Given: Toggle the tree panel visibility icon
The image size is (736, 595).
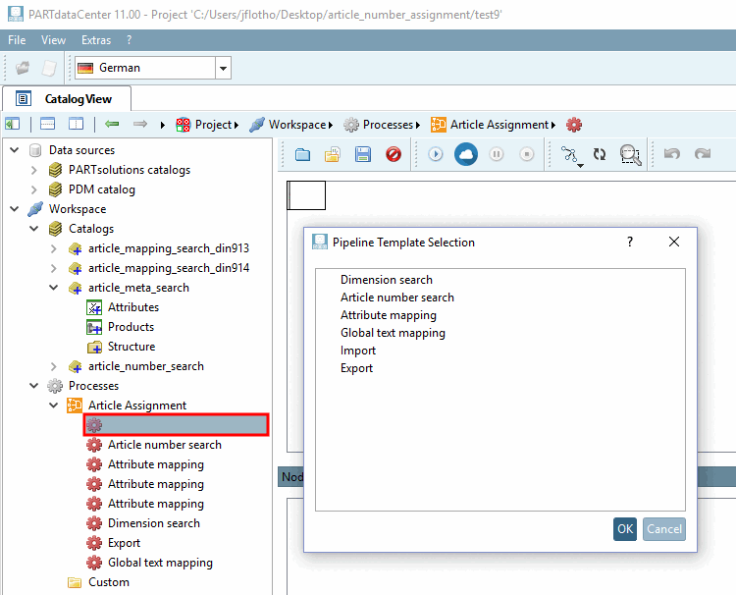Looking at the screenshot, I should [x=12, y=125].
